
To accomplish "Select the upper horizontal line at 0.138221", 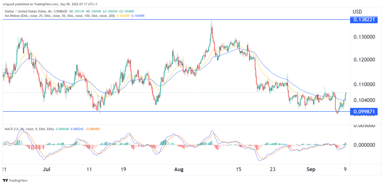I will (176, 19).
